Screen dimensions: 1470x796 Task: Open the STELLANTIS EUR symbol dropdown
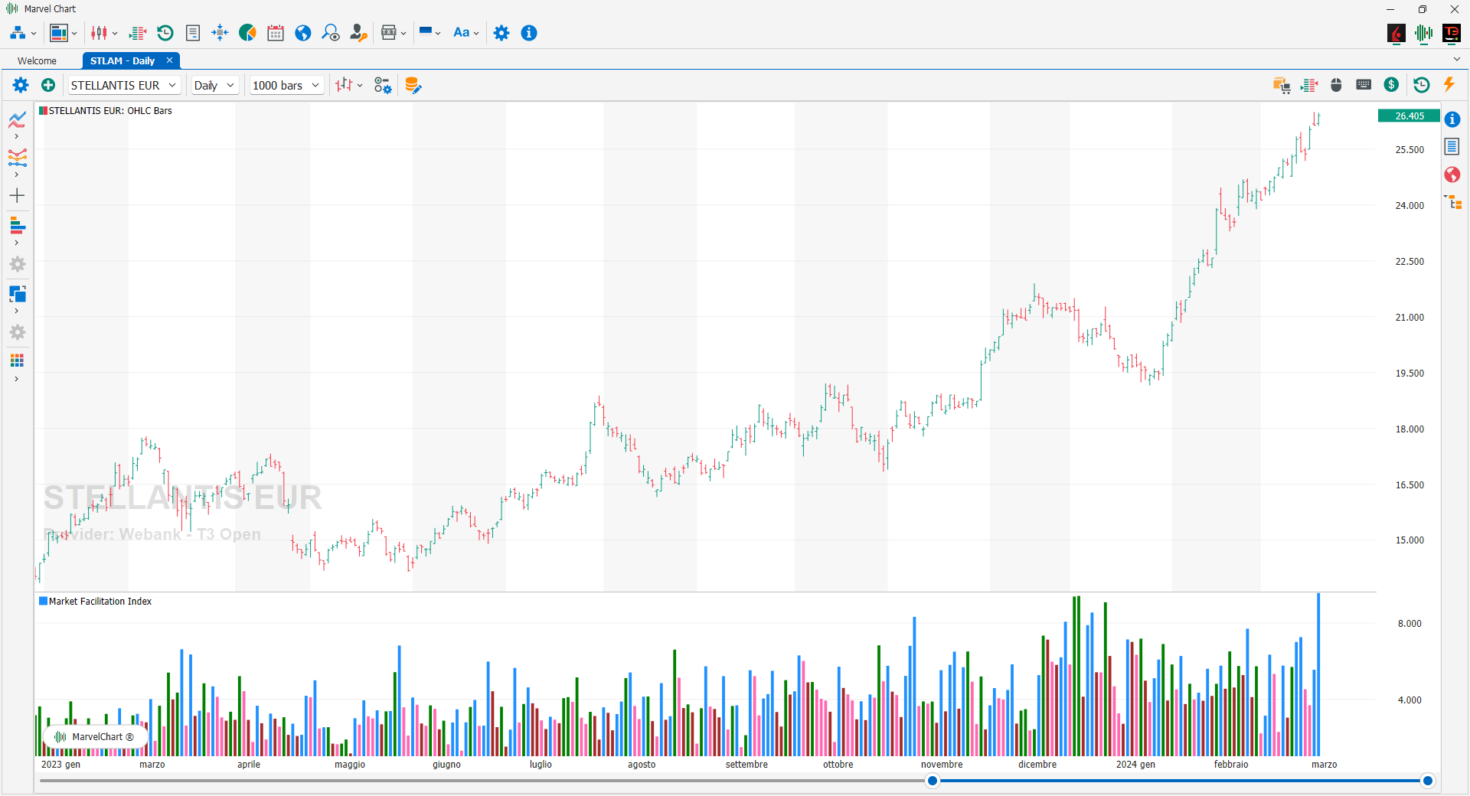pos(124,85)
